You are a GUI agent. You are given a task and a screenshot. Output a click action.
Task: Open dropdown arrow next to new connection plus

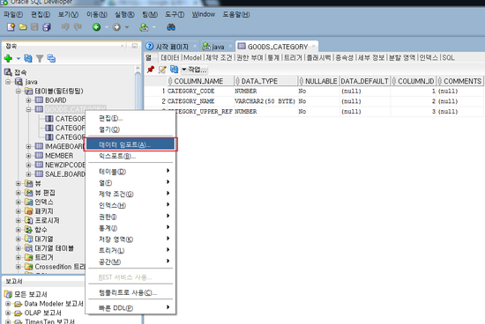coord(19,58)
